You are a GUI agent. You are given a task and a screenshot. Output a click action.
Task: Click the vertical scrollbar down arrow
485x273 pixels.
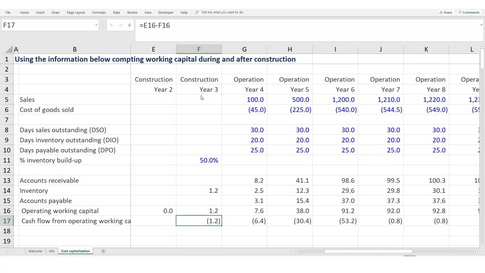481,245
